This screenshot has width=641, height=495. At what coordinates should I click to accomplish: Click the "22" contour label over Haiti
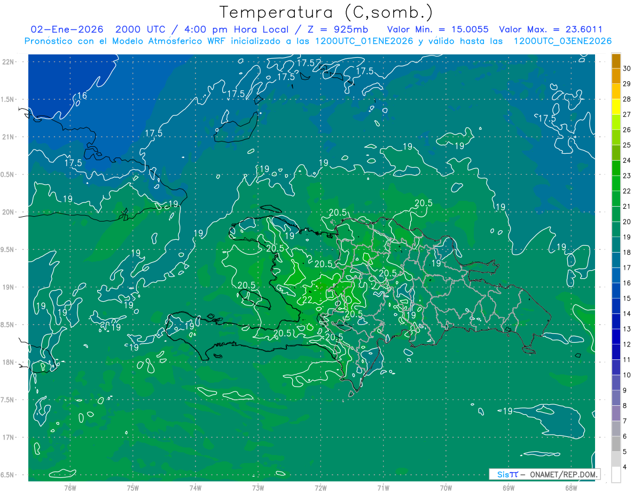pos(307,300)
